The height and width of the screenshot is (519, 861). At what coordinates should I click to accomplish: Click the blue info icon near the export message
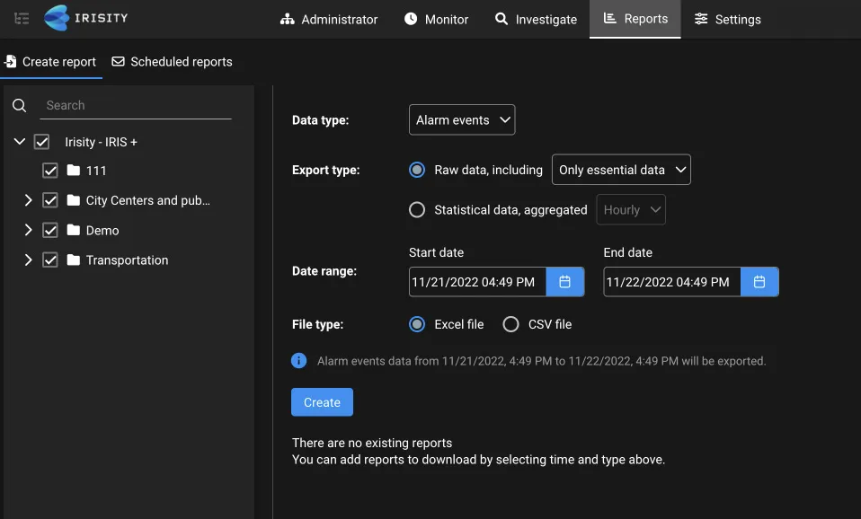298,360
